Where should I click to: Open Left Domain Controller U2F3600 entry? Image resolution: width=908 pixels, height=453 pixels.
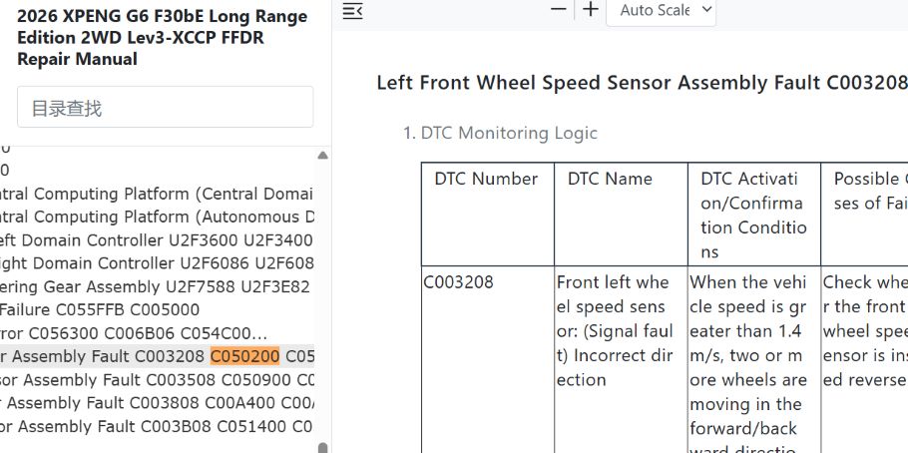pos(157,239)
